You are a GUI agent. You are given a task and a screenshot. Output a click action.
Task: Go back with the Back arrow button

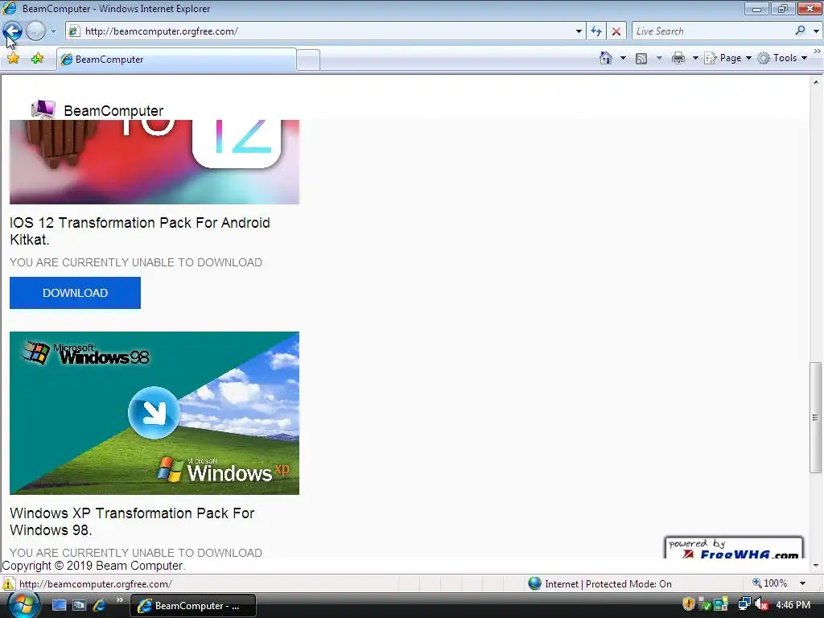point(13,31)
